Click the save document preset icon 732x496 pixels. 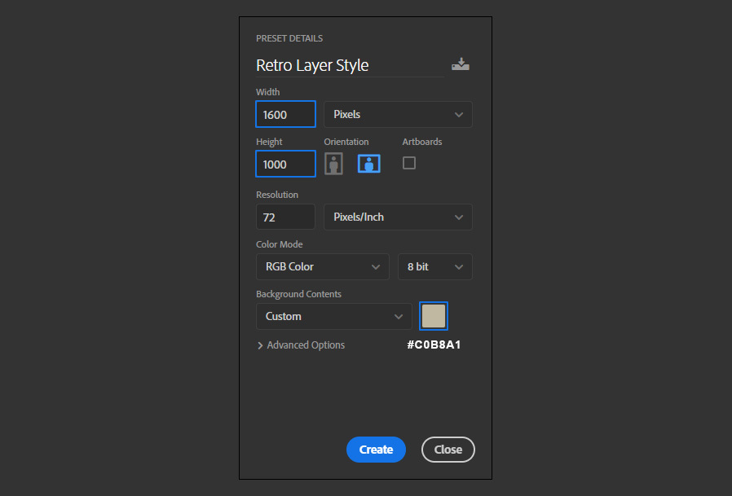coord(461,65)
